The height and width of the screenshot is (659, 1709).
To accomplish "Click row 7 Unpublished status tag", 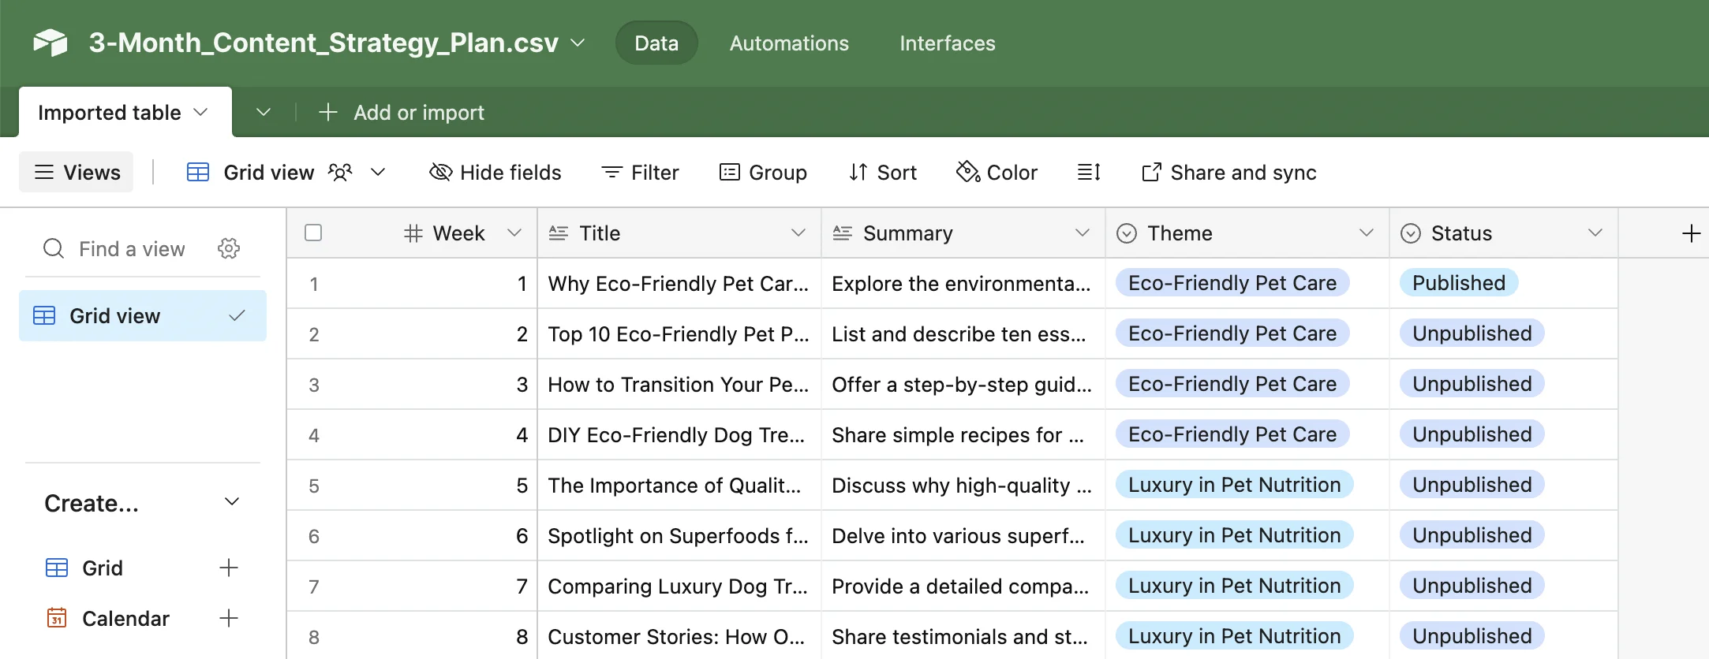I will tap(1472, 585).
